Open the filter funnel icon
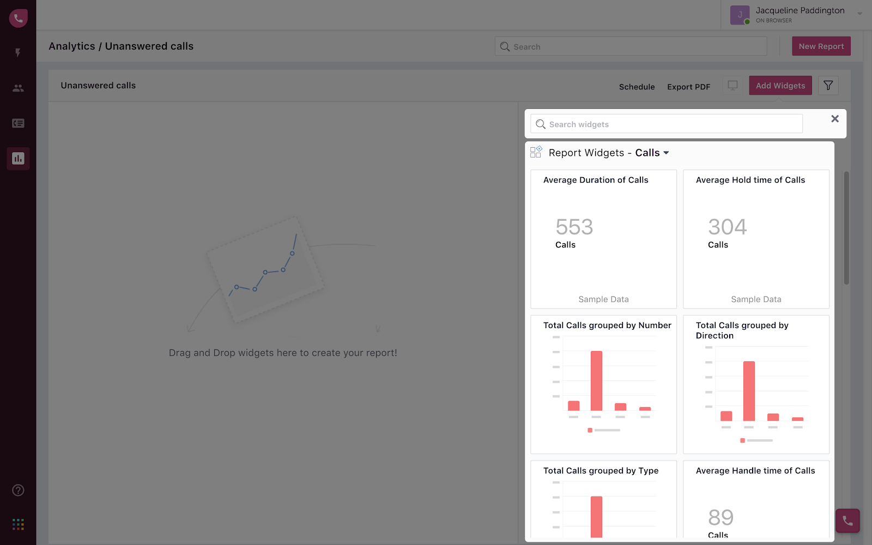Viewport: 872px width, 545px height. [828, 86]
